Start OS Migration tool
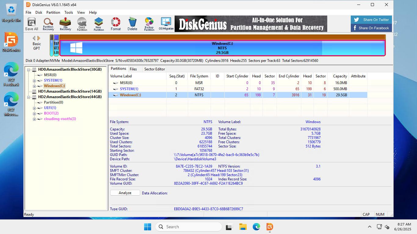Image resolution: width=417 pixels, height=234 pixels. (x=166, y=24)
